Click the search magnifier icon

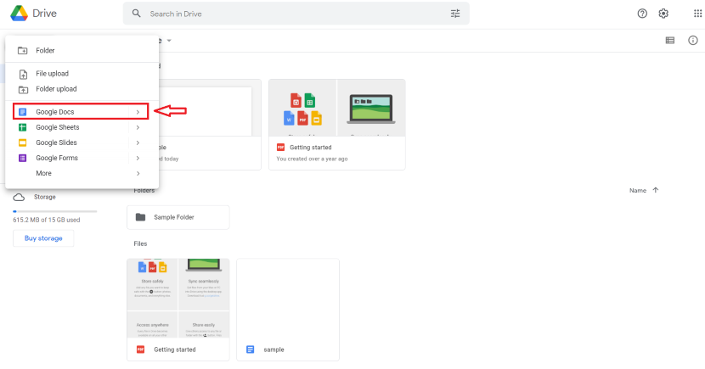coord(136,14)
